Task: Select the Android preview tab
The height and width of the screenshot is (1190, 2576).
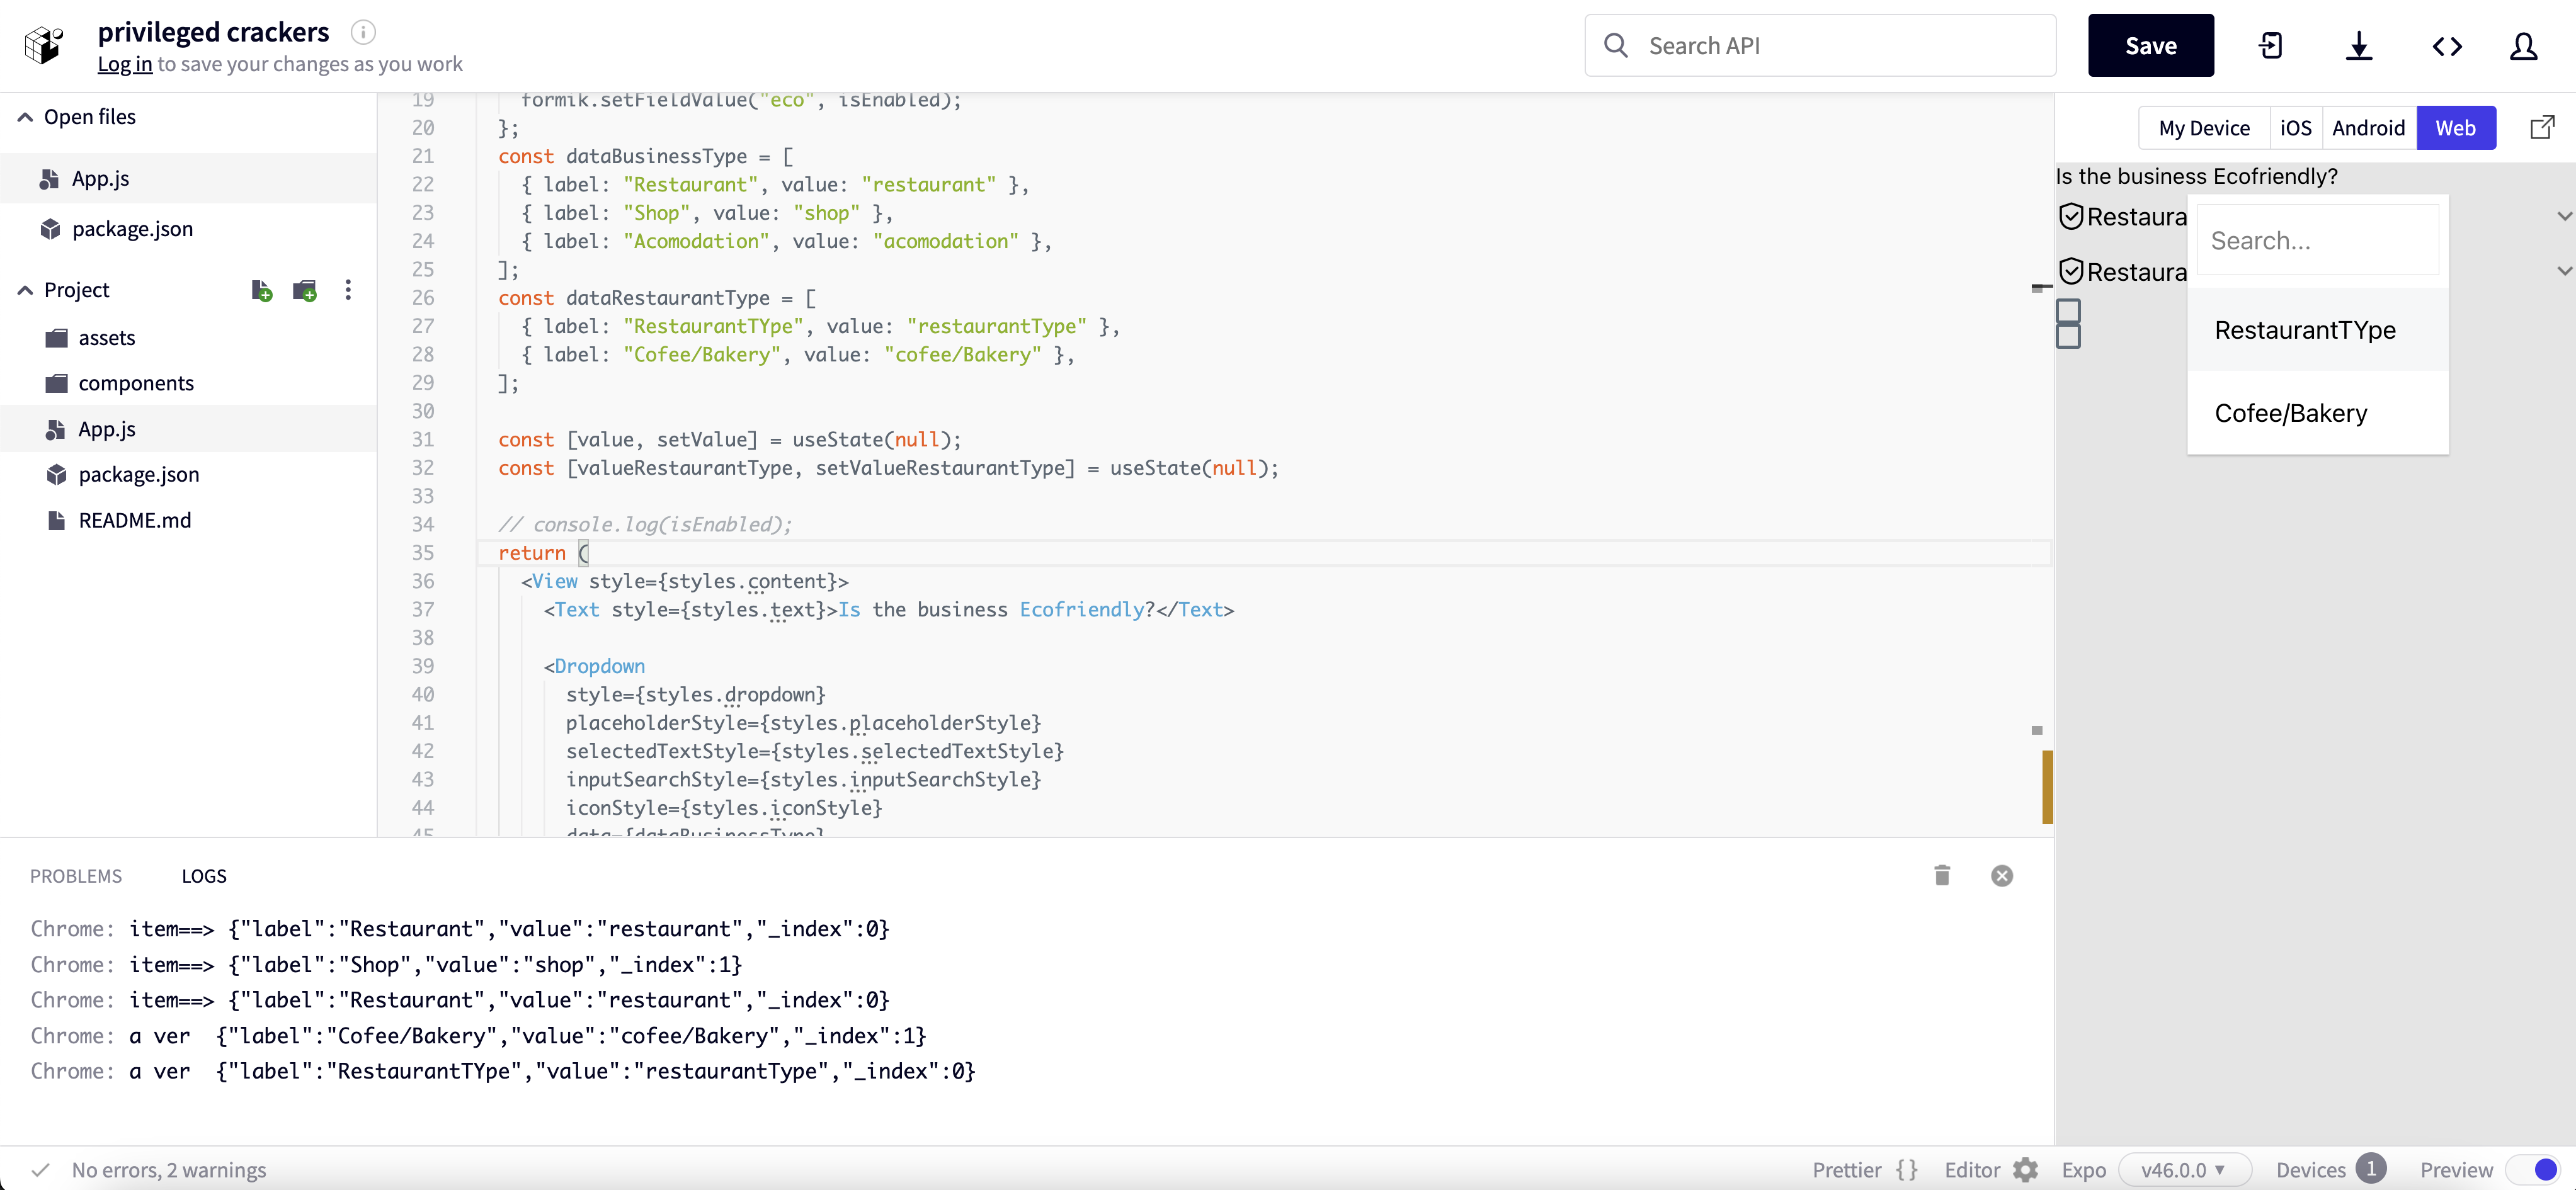Action: click(x=2368, y=128)
